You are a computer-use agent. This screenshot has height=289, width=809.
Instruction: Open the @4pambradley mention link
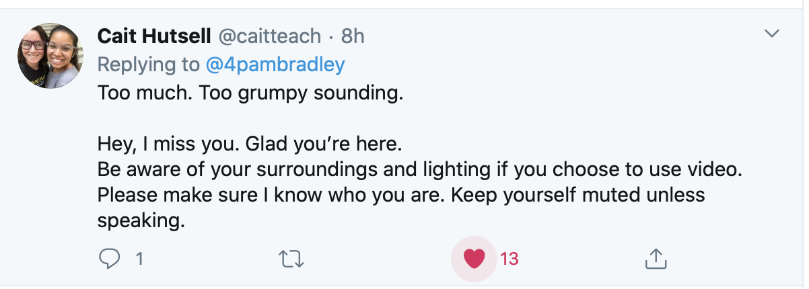tap(275, 65)
